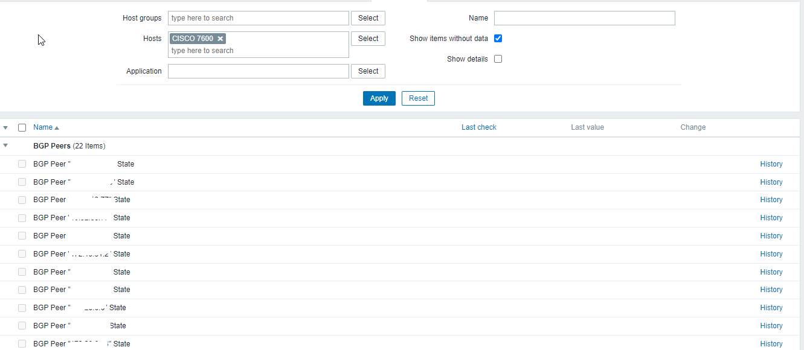Focus the Application input field
804x350 pixels.
tap(259, 71)
